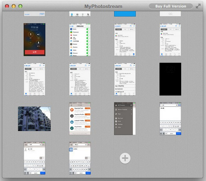The height and width of the screenshot is (181, 206).
Task: Click the round plus add-photo button
Action: coord(125,158)
